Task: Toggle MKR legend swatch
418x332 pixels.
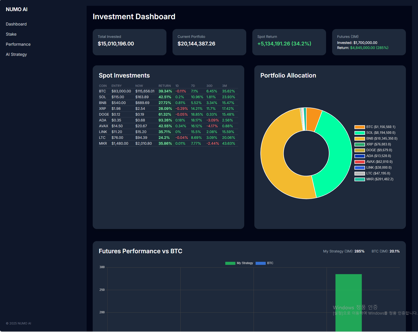Action: pos(360,179)
